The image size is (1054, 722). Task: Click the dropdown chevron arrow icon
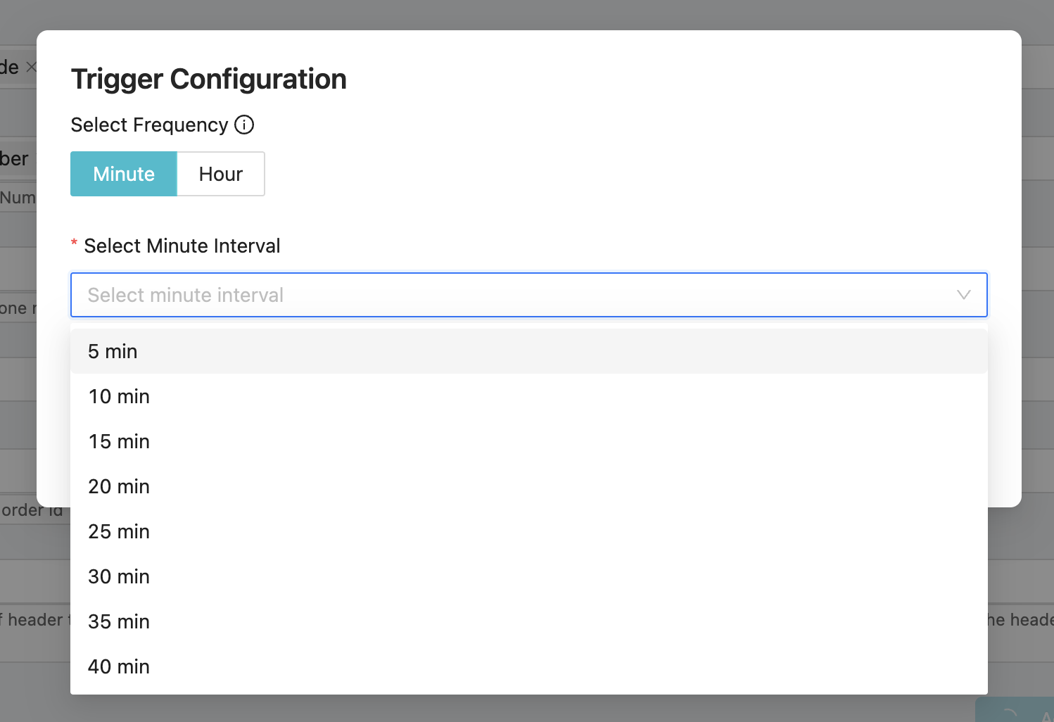(x=963, y=295)
